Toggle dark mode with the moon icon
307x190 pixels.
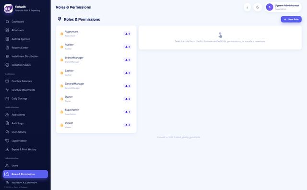point(258,7)
